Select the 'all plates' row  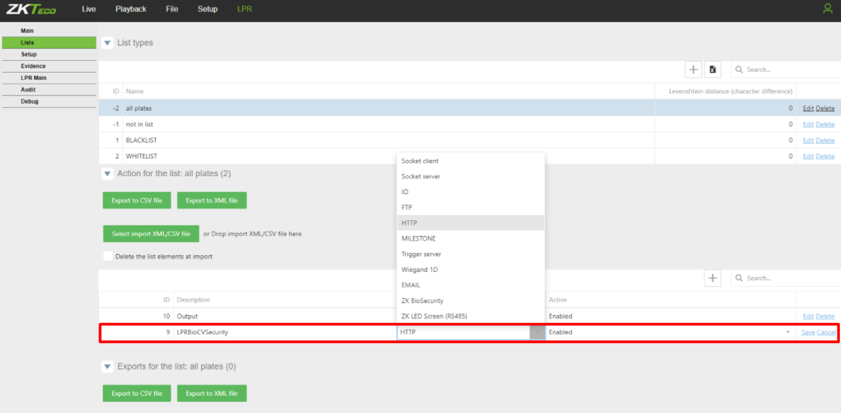point(470,108)
